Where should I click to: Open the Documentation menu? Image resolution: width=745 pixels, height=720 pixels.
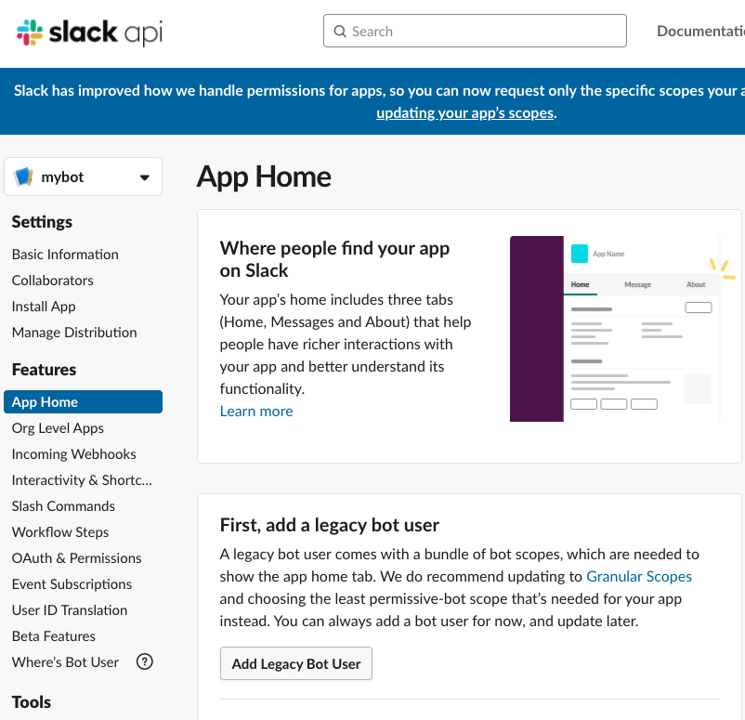point(700,32)
